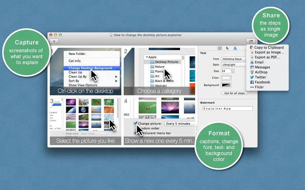Open the share button in the toolbar
The image size is (305, 190).
click(x=251, y=41)
